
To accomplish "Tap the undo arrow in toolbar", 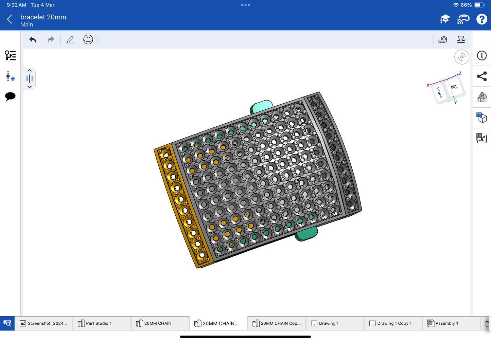I will [x=33, y=40].
